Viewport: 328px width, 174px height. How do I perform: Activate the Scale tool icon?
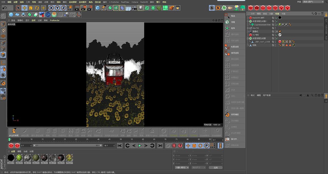(x=31, y=8)
